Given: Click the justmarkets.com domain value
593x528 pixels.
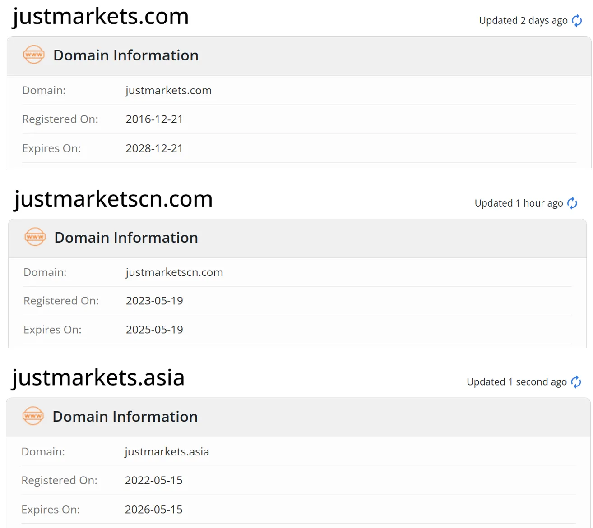Looking at the screenshot, I should point(168,91).
